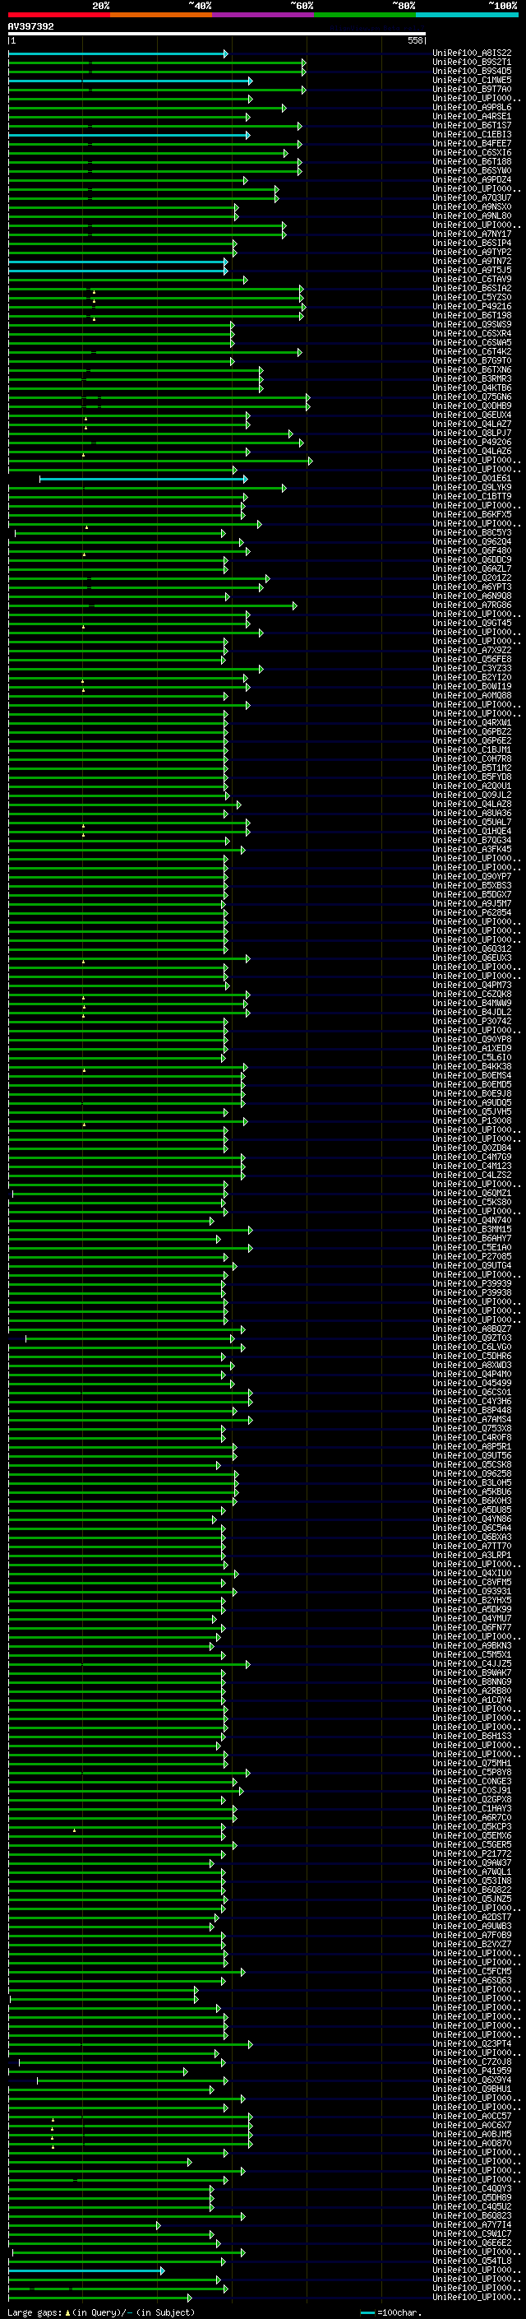Viewport: 526px width, 2319px height.
Task: Open hit UniRef100_C1MWE5
Action: (x=472, y=80)
